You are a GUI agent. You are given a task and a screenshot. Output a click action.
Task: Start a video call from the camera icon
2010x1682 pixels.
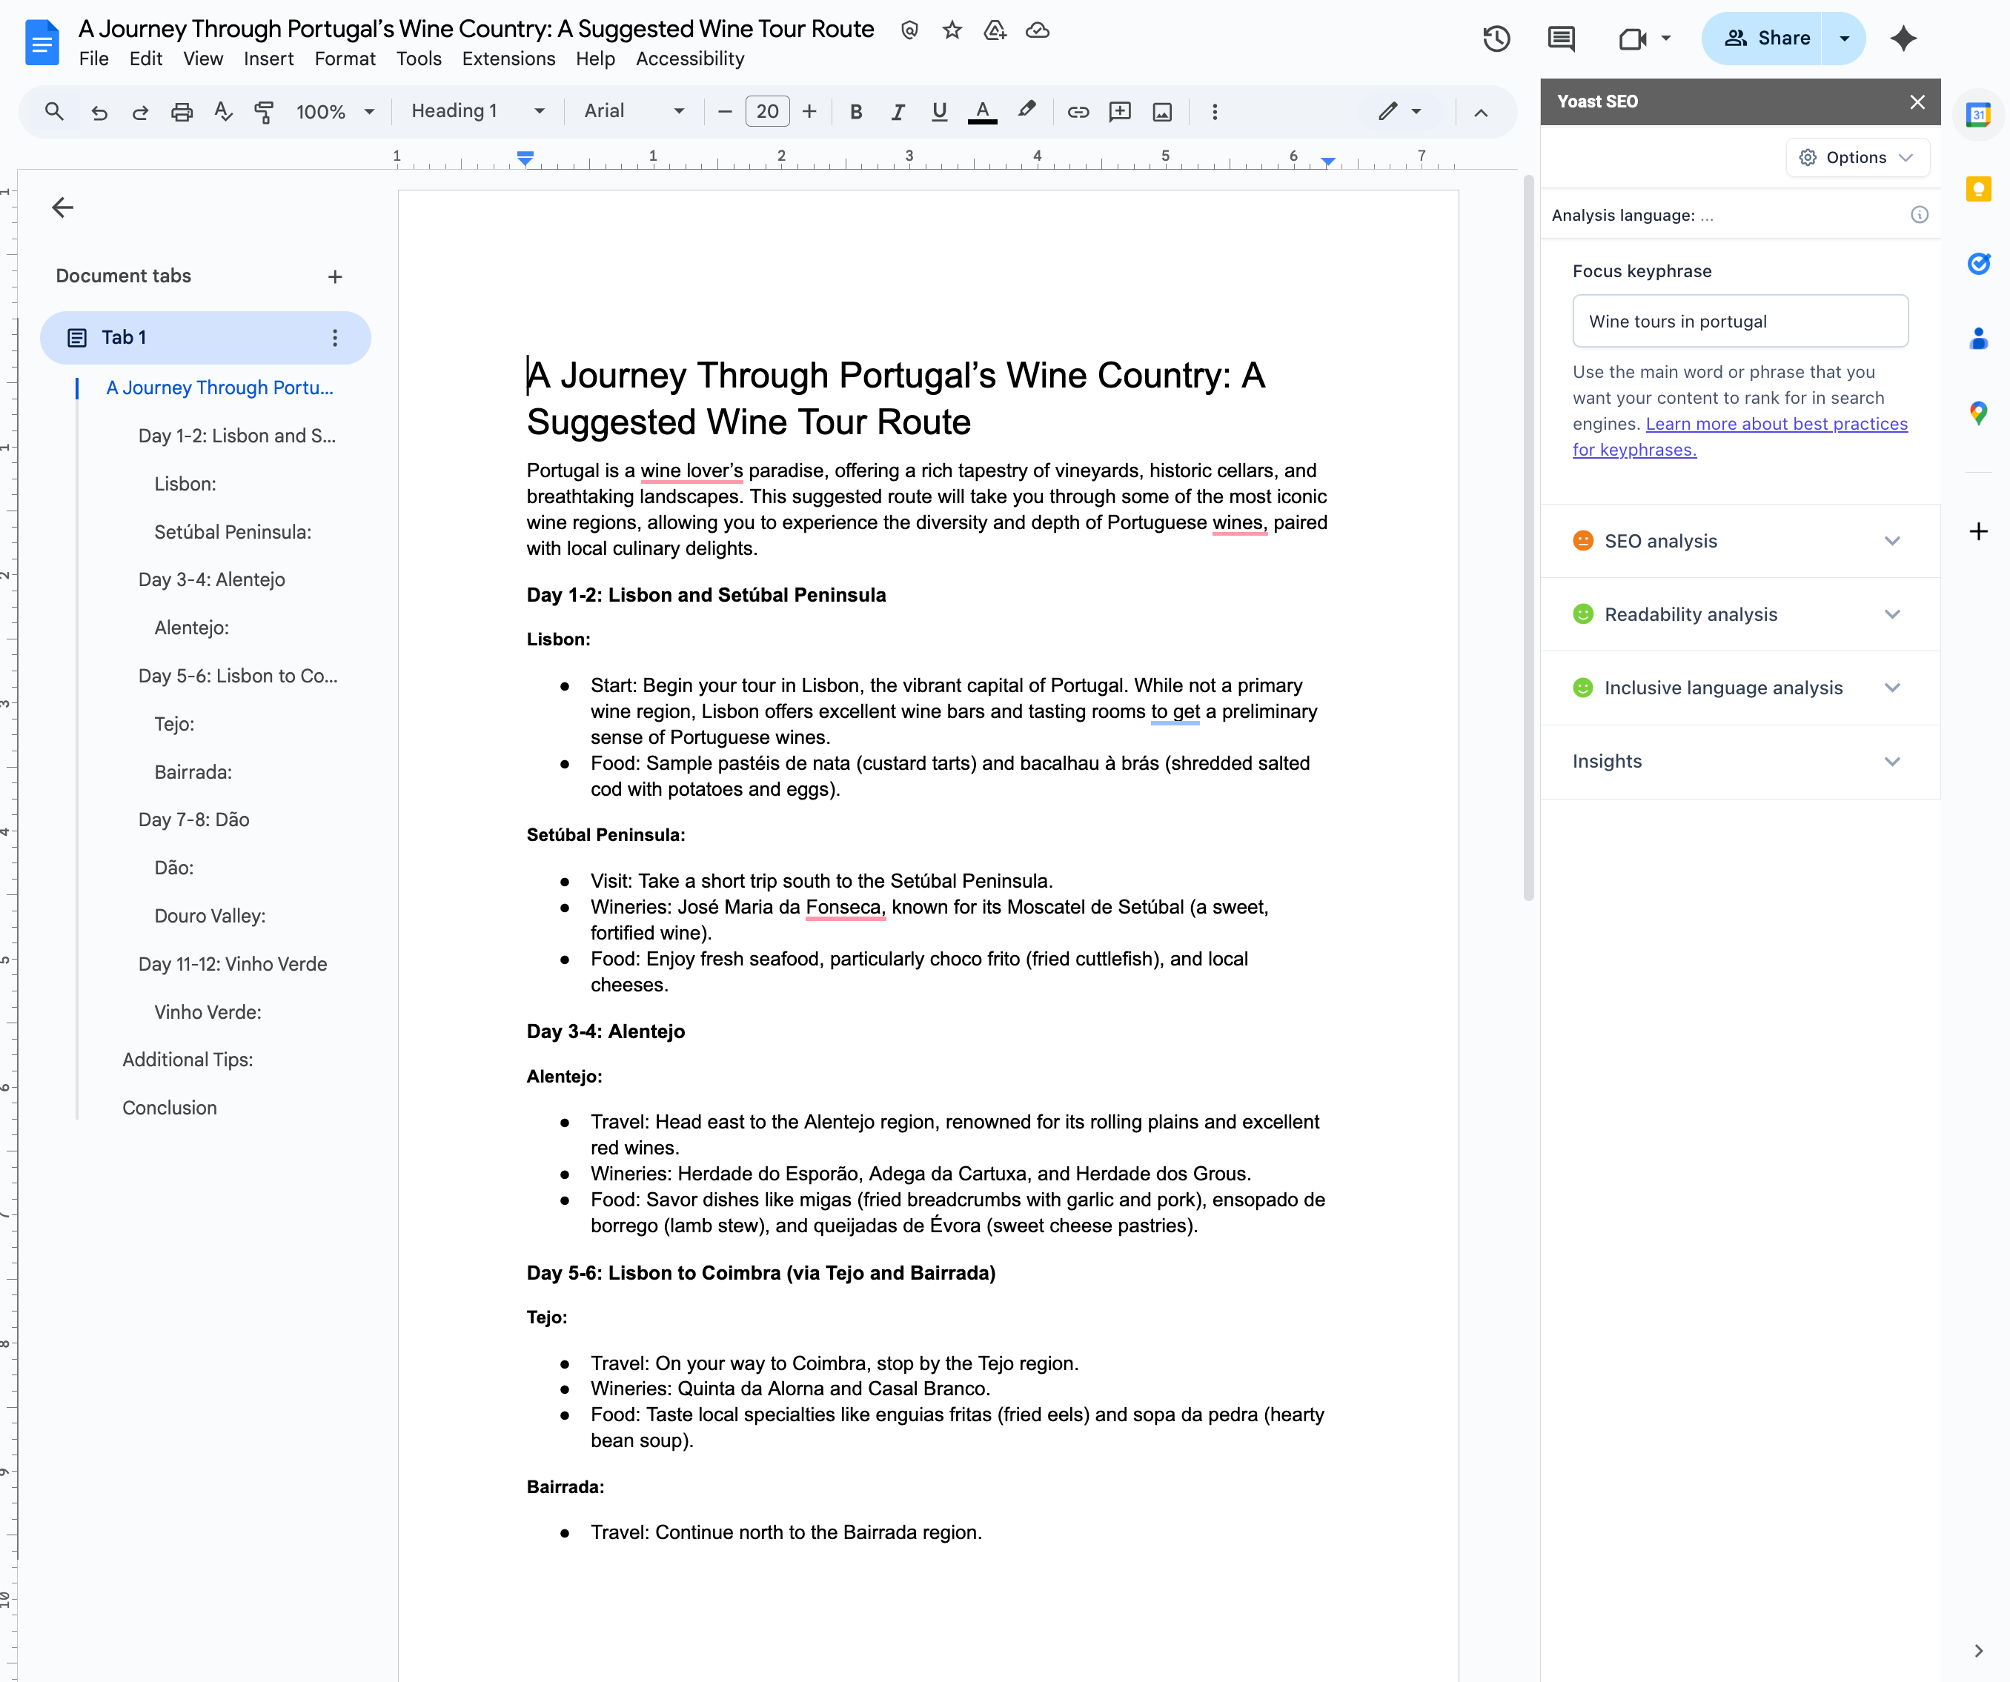[1633, 39]
